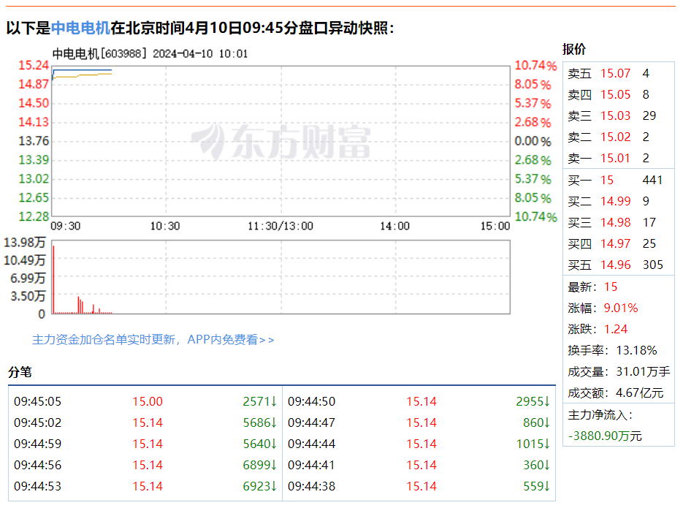
Task: Select the tick volume 2571
Action: (259, 401)
